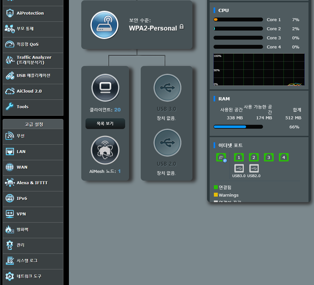Open the AiProtection menu item
The height and width of the screenshot is (285, 314).
[x=33, y=14]
